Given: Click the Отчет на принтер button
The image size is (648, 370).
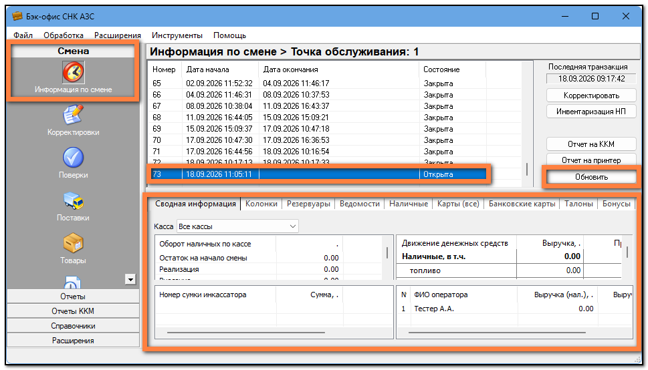Looking at the screenshot, I should click(x=591, y=160).
